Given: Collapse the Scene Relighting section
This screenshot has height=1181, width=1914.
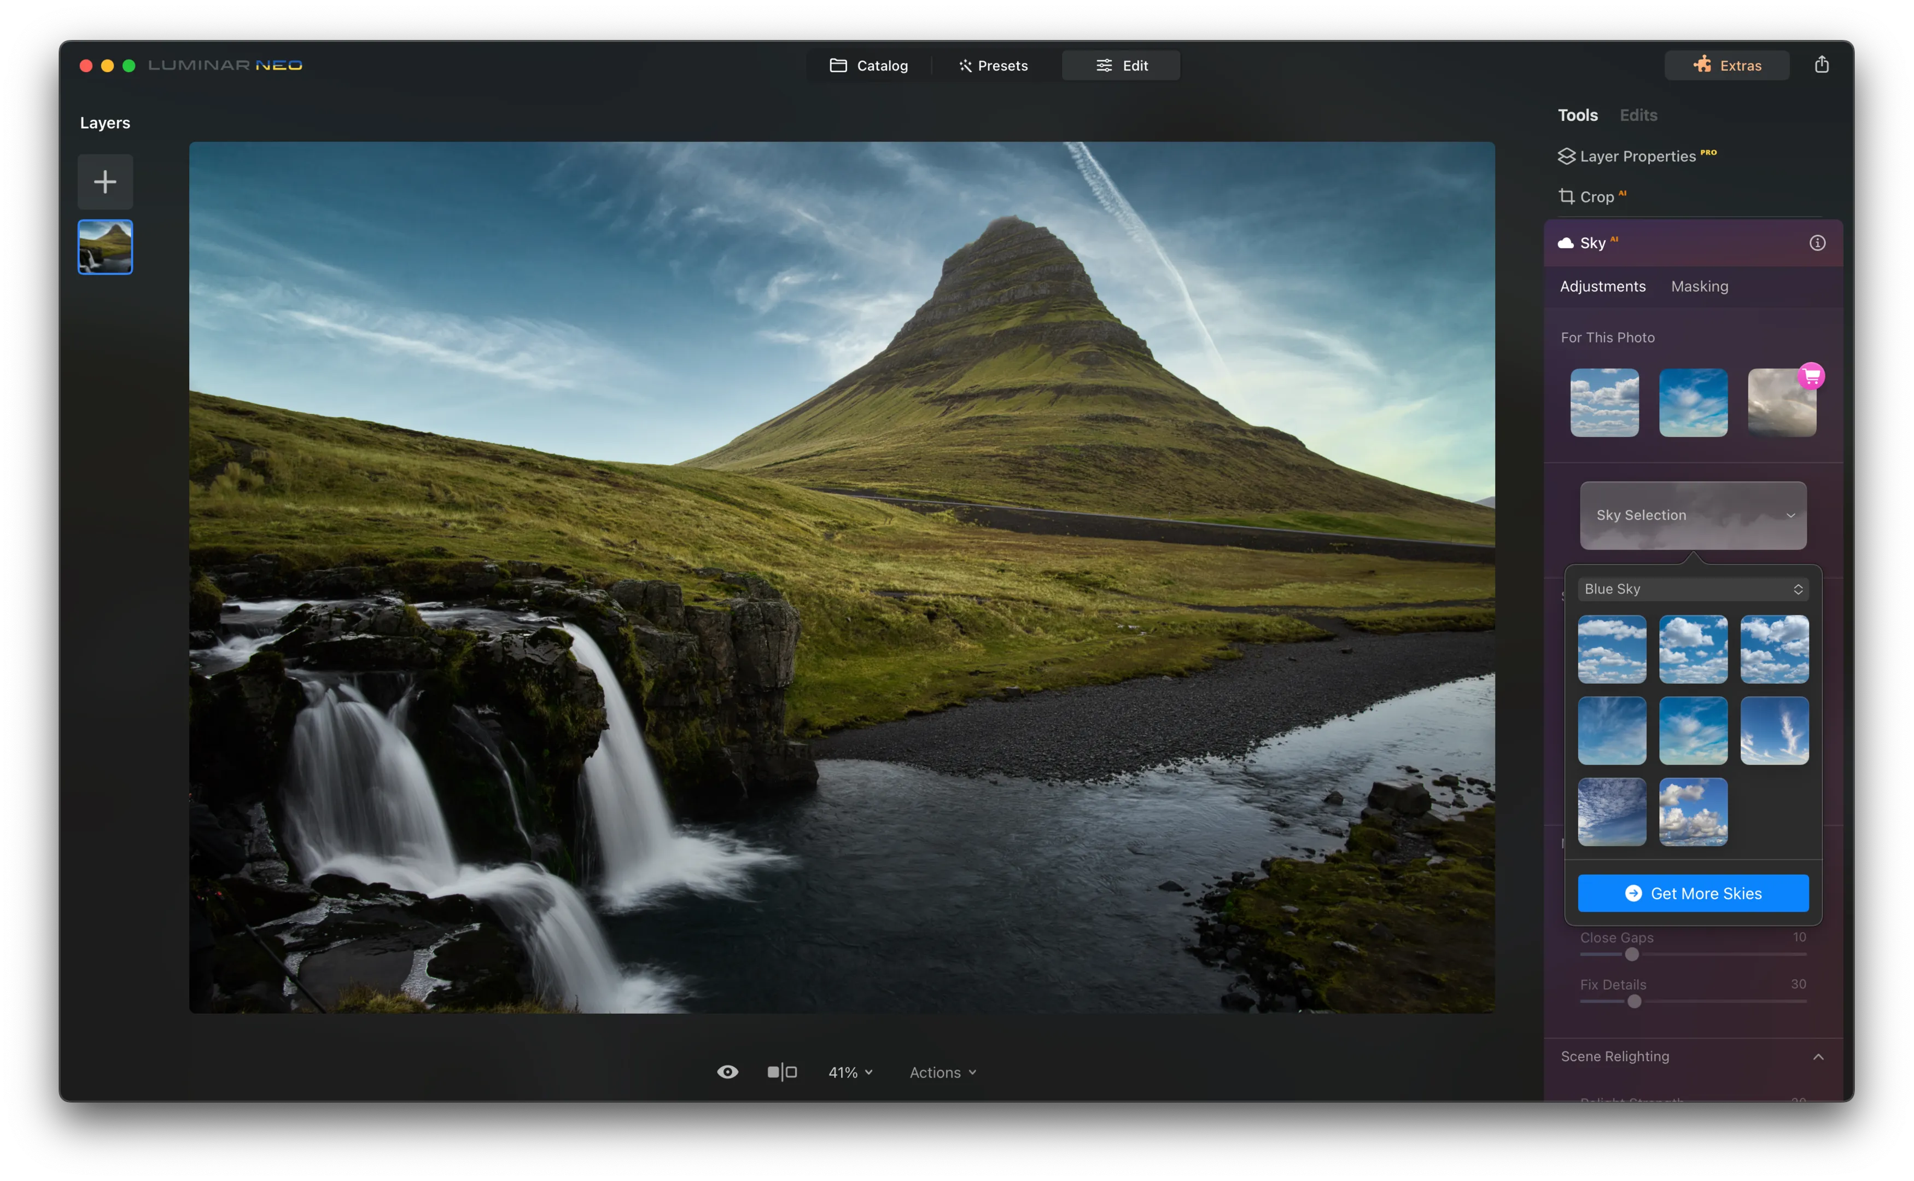Looking at the screenshot, I should point(1818,1056).
